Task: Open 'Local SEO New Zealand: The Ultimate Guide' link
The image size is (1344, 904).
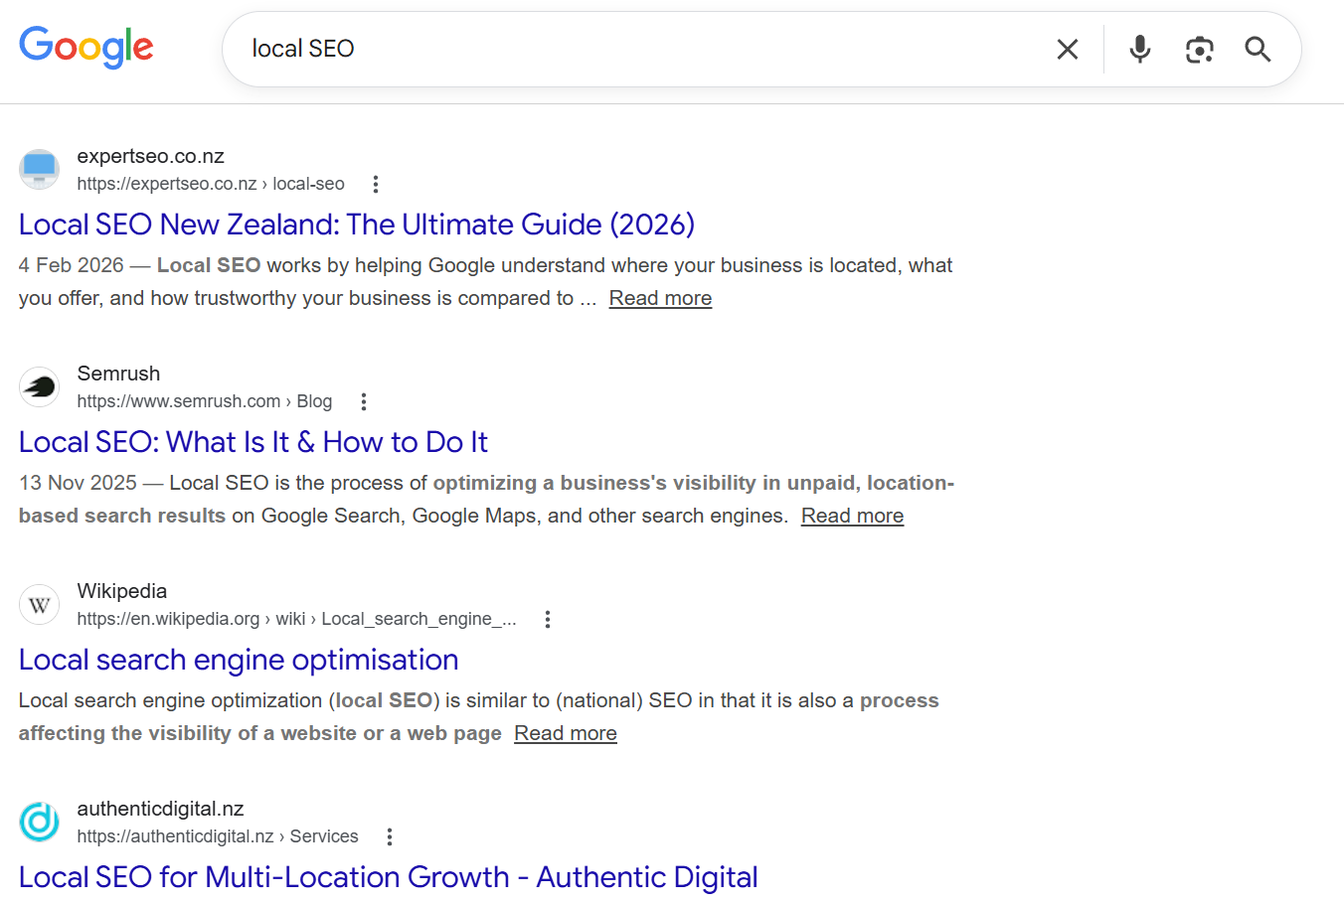Action: [x=357, y=225]
